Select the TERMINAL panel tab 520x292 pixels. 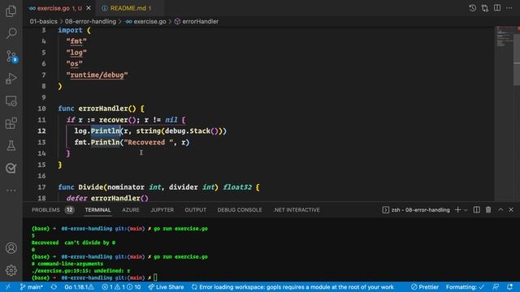(97, 210)
